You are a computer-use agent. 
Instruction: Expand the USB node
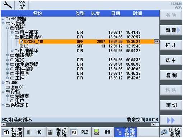tap(3, 83)
